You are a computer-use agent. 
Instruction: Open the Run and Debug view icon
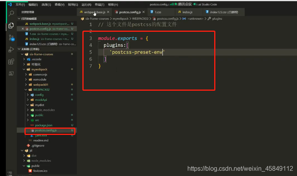click(11, 50)
